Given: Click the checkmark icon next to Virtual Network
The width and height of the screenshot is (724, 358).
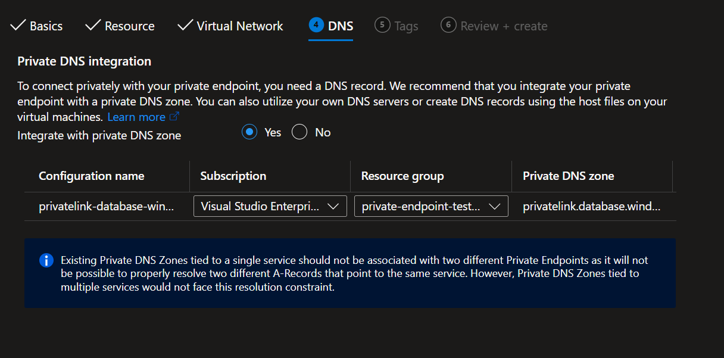Looking at the screenshot, I should [x=185, y=25].
